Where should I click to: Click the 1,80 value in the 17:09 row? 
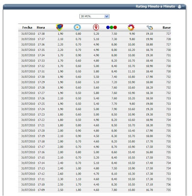point(78,190)
